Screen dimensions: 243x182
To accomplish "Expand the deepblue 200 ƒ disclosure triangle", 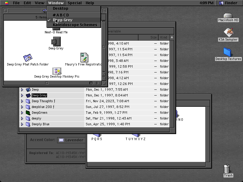I will coord(22,107).
